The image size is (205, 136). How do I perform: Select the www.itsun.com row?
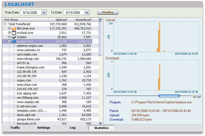[x=51, y=85]
